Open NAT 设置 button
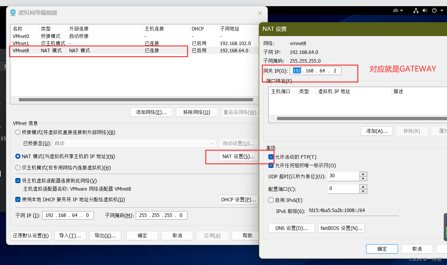Image resolution: width=447 pixels, height=265 pixels. [238, 156]
